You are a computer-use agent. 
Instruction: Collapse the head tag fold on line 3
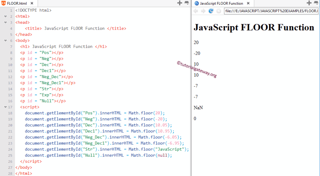6,22
